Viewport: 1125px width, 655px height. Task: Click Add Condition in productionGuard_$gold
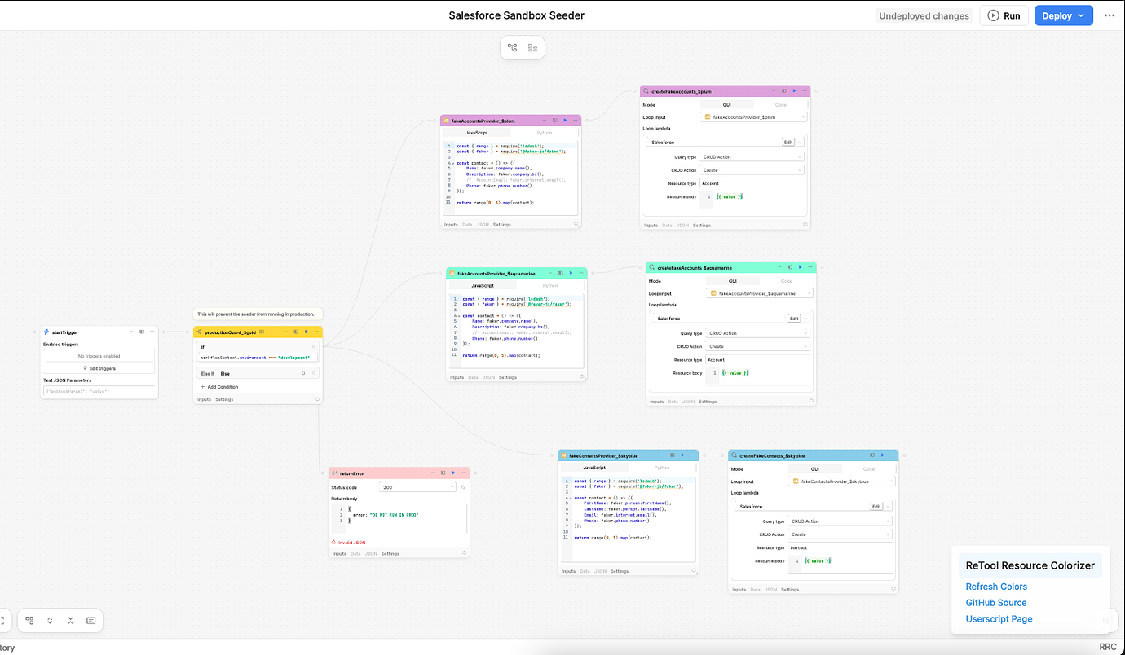coord(219,387)
